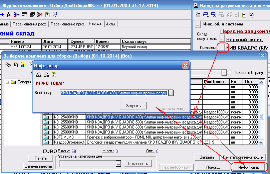270x174 pixels.
Task: Click the greyed copy row icon in Наряд toolbar
Action: tap(221, 15)
